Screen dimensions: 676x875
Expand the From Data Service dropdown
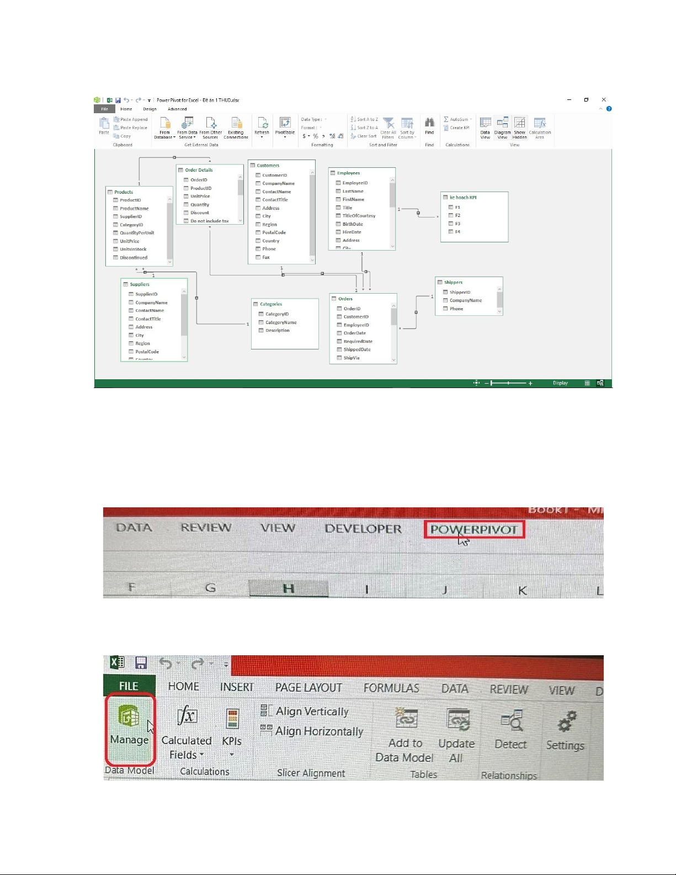[x=187, y=136]
